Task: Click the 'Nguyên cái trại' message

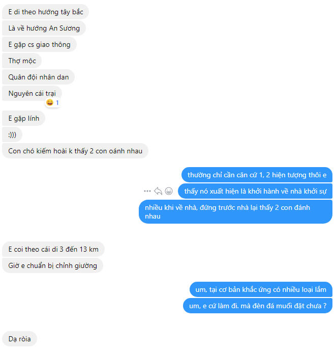Action: click(x=32, y=93)
